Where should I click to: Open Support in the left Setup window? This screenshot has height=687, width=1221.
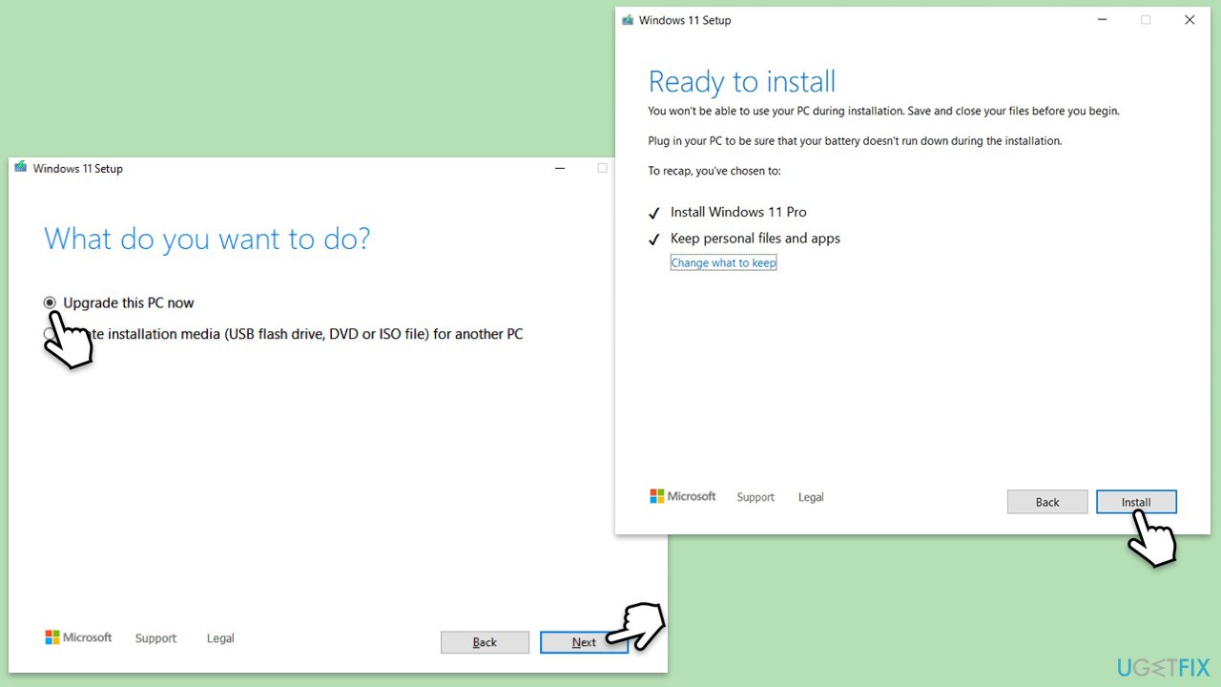coord(155,637)
